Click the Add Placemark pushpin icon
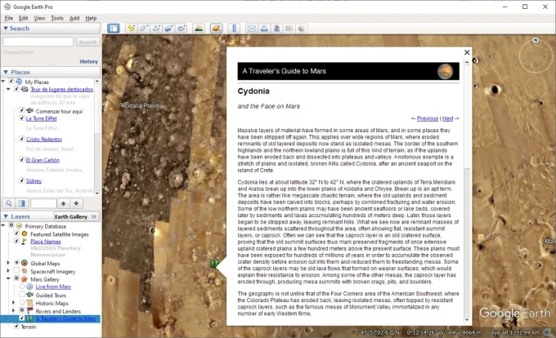This screenshot has width=556, height=338. point(132,29)
